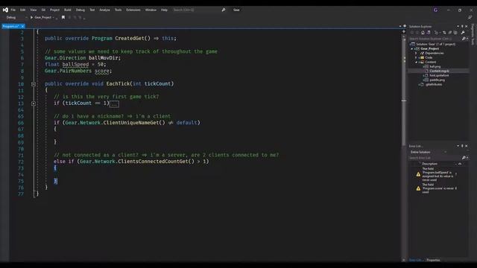Viewport: 477px width, 268px height.
Task: Click the bookmark icon in the toolbar
Action: click(63, 17)
